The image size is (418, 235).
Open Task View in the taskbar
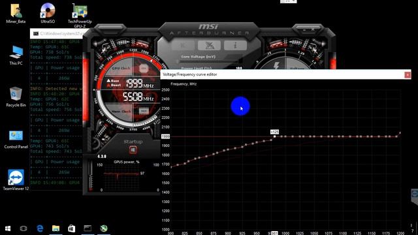(24, 228)
